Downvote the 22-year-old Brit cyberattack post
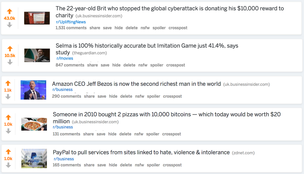The width and height of the screenshot is (304, 174). point(9,25)
